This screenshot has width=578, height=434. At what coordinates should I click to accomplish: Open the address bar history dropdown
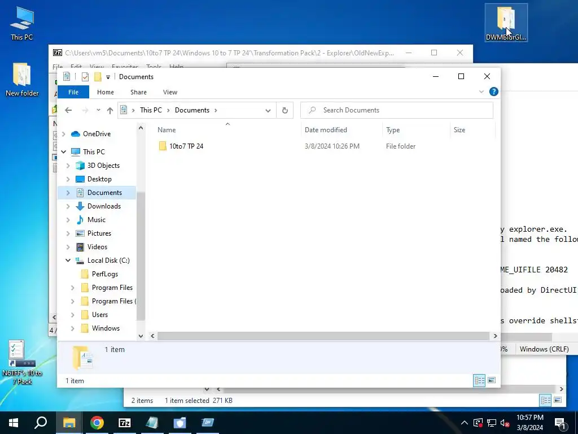coord(268,110)
